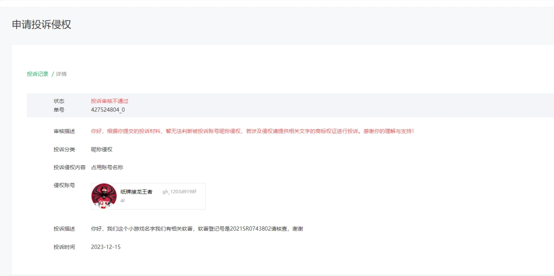The height and width of the screenshot is (276, 554).
Task: Click the 详情 breadcrumb text
Action: tap(61, 74)
